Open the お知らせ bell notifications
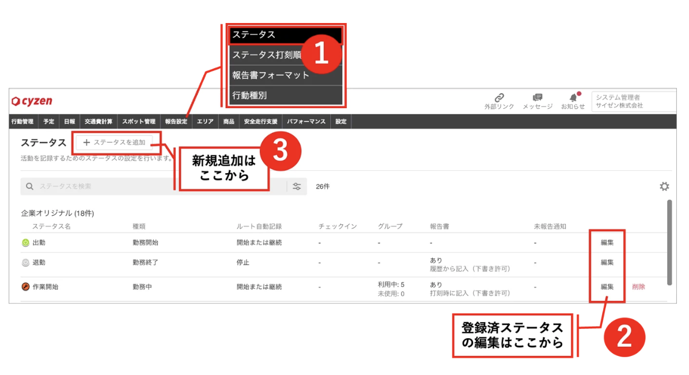 coord(573,97)
